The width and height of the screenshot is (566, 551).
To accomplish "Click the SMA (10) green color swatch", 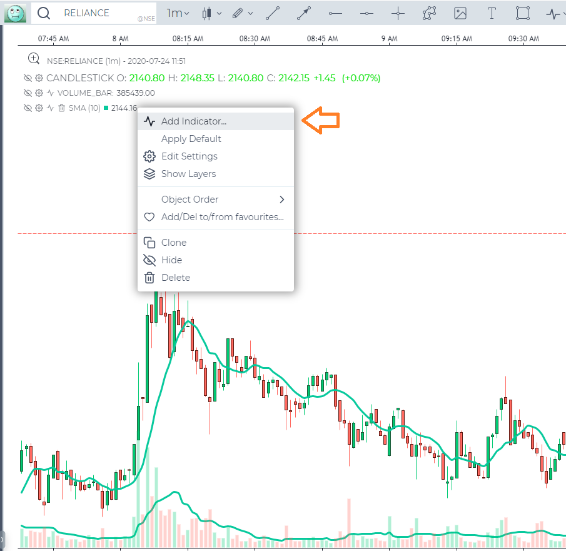I will pos(106,108).
